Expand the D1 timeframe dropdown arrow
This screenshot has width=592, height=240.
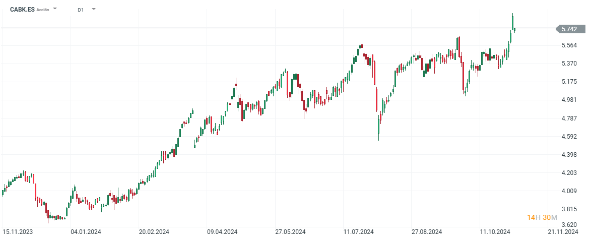tap(94, 9)
